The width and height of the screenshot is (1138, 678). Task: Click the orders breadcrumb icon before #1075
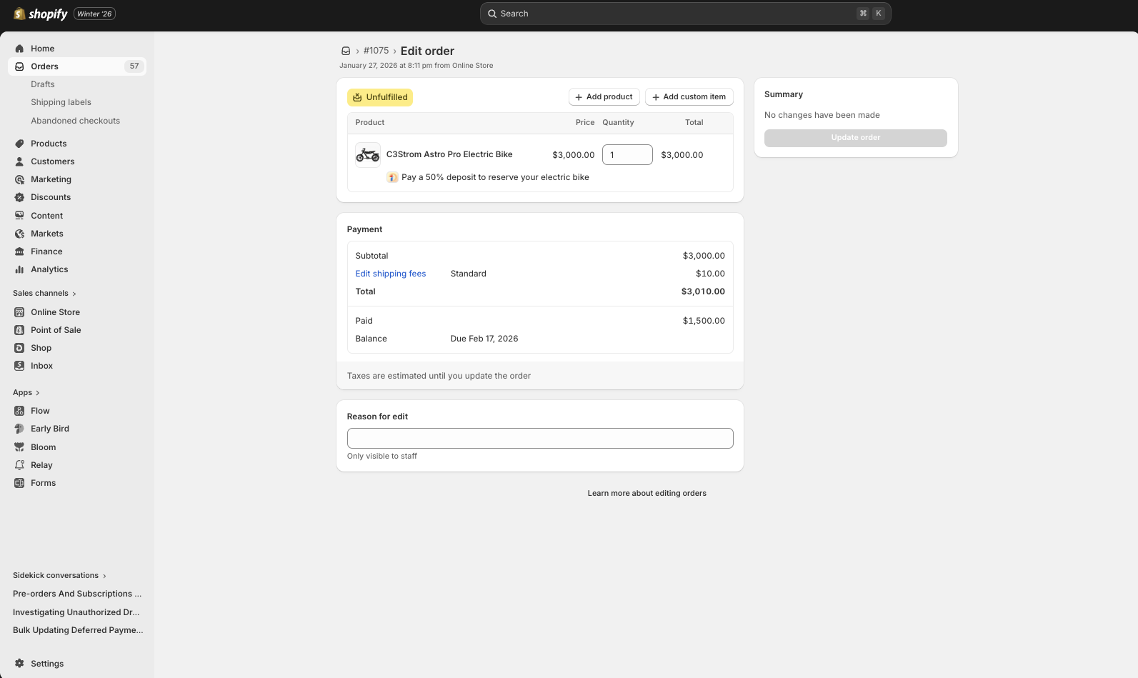pos(346,51)
